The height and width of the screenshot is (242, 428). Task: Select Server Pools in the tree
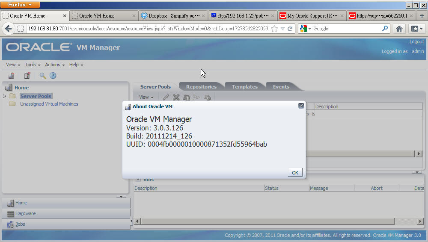click(36, 96)
